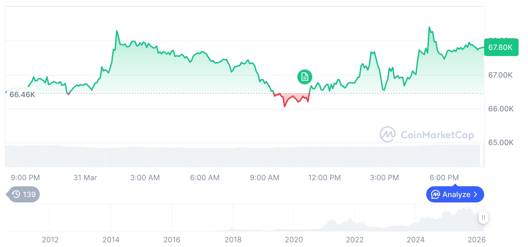Viewport: 528px width, 247px height.
Task: Jump to 2022 in the overview timeline
Action: pos(355,240)
